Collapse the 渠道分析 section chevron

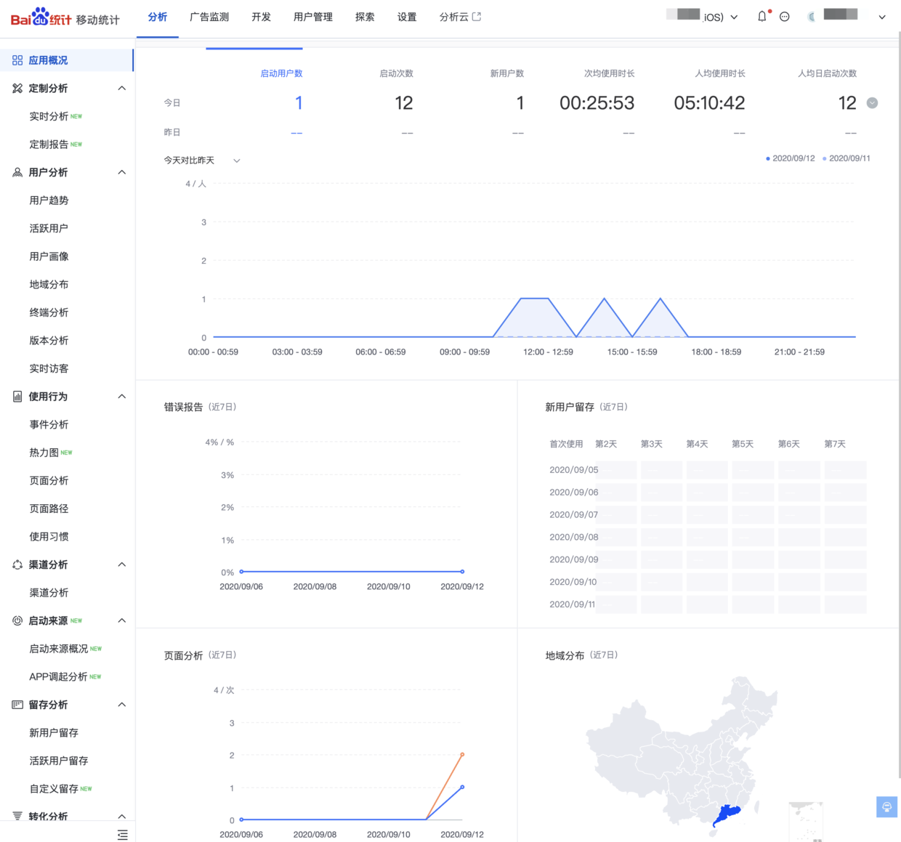point(121,564)
